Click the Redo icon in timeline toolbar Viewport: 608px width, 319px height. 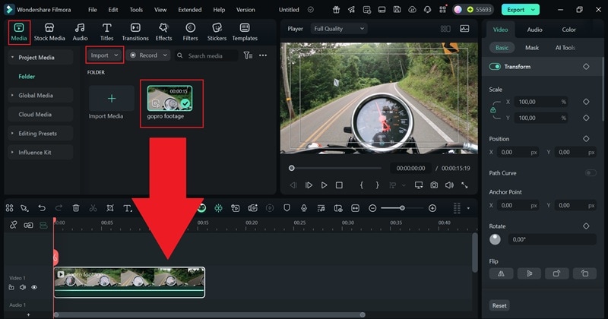point(59,208)
